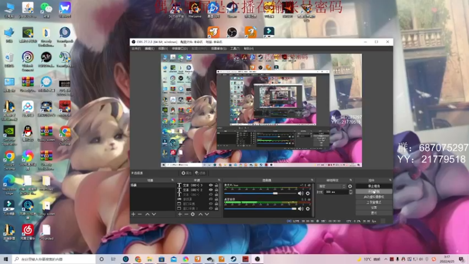Open Baidu Netdisk desktop shortcut
This screenshot has height=264, width=469.
tap(28, 109)
